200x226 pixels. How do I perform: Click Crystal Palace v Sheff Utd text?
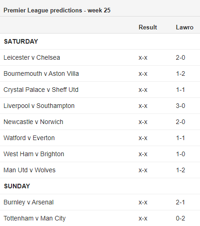click(x=41, y=90)
